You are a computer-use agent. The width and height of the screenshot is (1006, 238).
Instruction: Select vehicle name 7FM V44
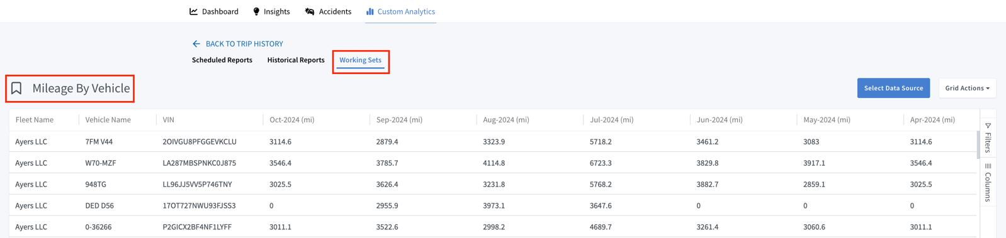[x=99, y=142]
